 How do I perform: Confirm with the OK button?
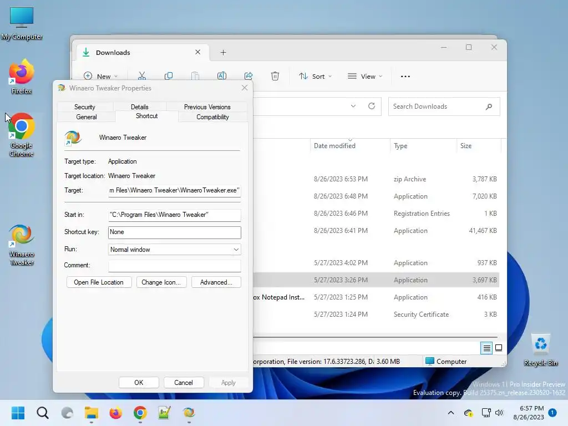pos(139,383)
